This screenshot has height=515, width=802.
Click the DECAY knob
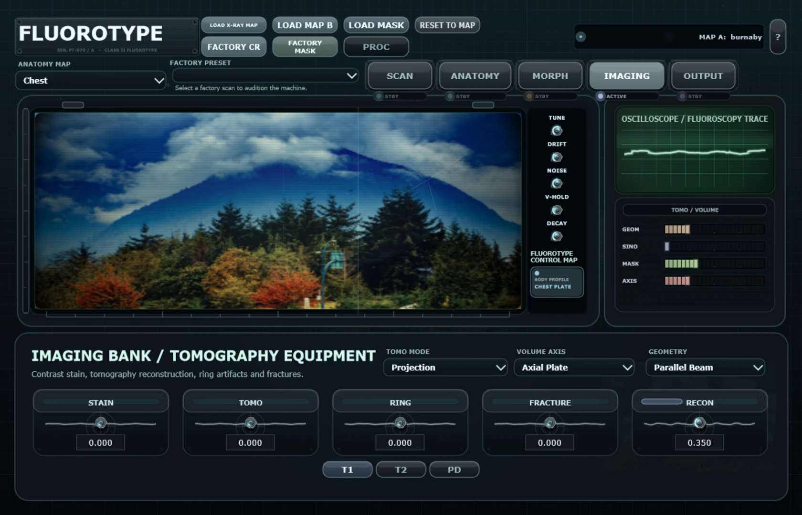pyautogui.click(x=557, y=236)
